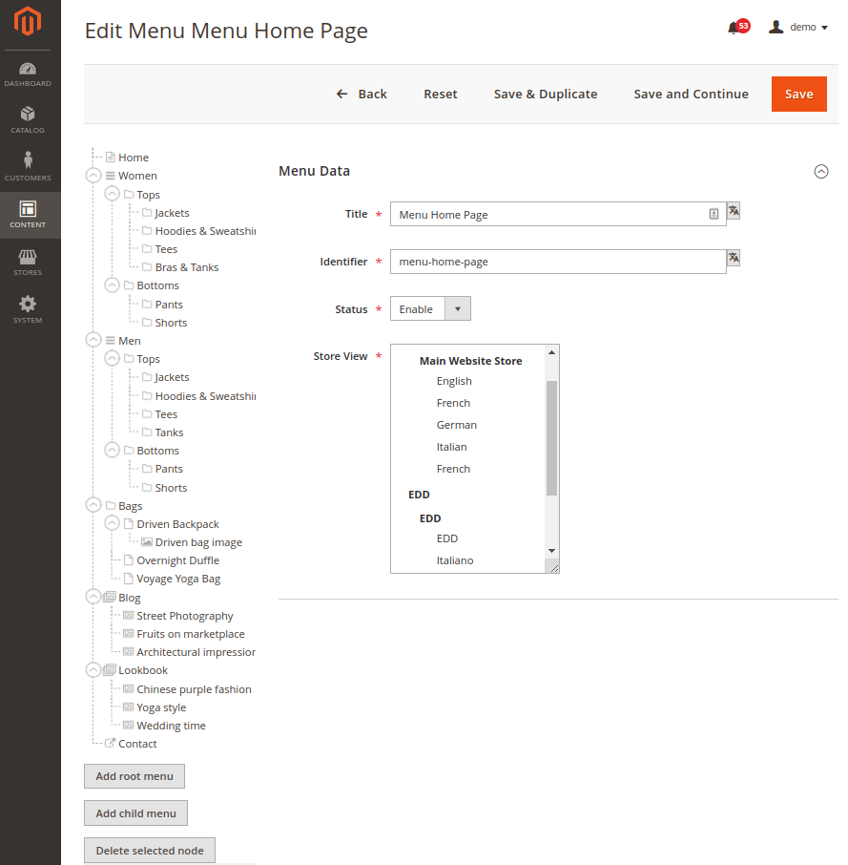Select Italian store view
Viewport: 848px width, 865px height.
(451, 447)
